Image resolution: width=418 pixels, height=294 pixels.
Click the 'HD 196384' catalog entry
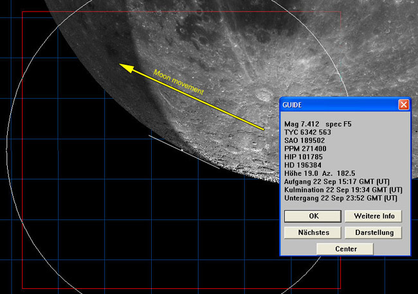coord(303,165)
